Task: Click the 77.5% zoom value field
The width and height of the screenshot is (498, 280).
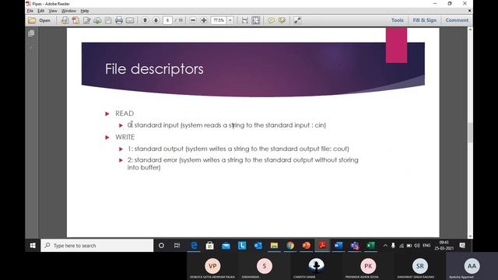Action: point(219,20)
